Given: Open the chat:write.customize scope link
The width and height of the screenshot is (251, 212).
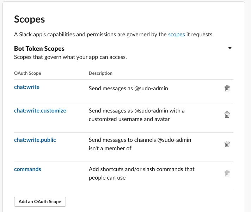Looking at the screenshot, I should click(x=40, y=110).
